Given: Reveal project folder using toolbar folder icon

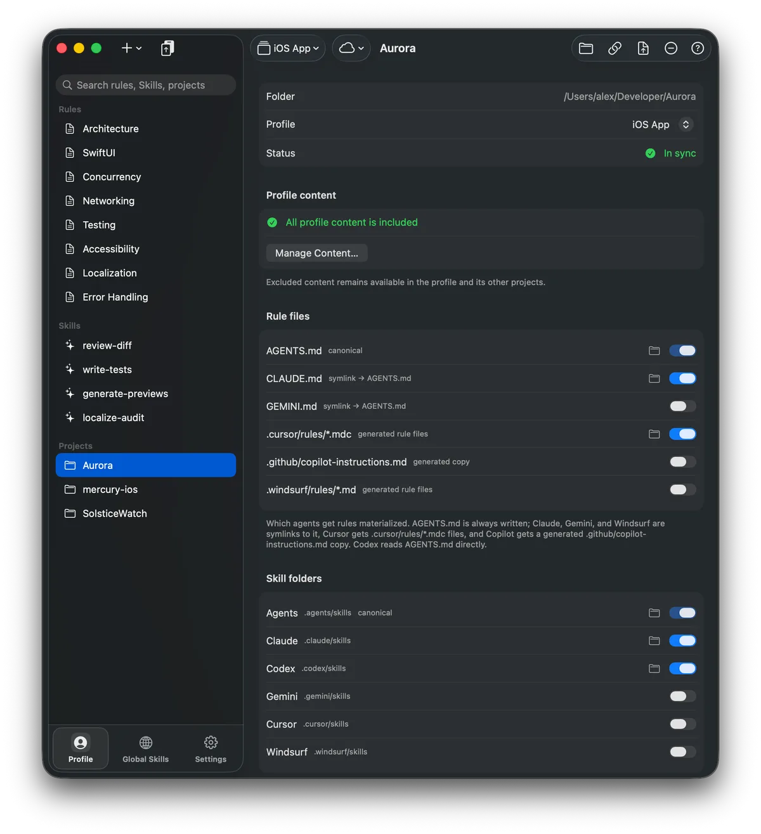Looking at the screenshot, I should point(586,48).
